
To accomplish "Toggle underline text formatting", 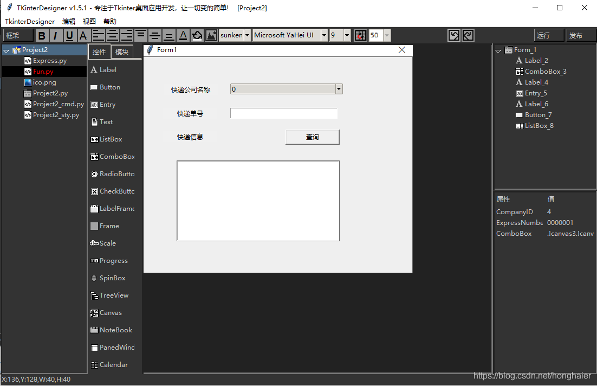I will point(69,35).
